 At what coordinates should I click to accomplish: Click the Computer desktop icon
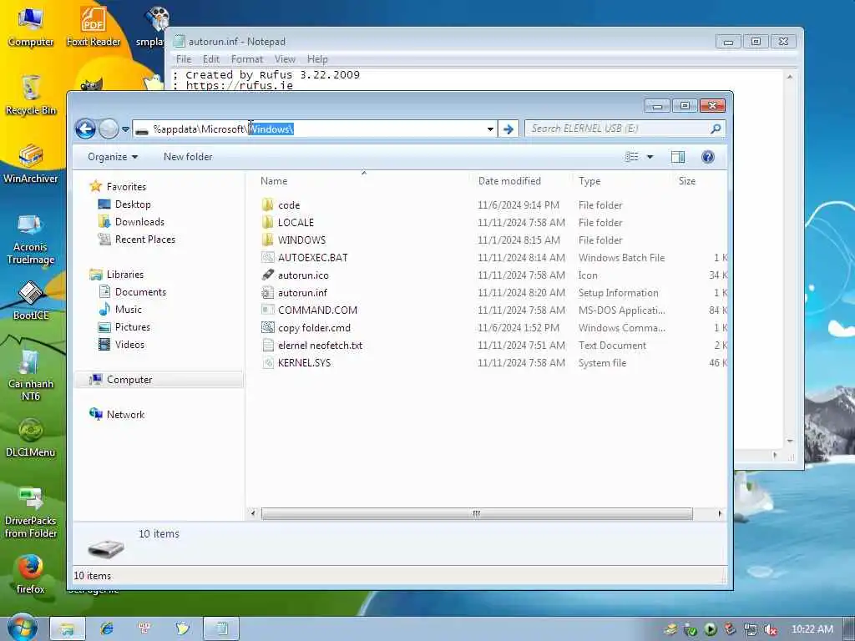click(31, 26)
